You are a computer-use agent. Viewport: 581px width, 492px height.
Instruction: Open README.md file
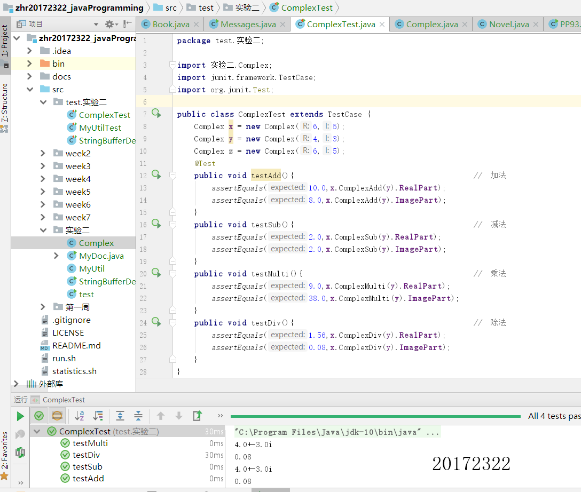click(70, 345)
